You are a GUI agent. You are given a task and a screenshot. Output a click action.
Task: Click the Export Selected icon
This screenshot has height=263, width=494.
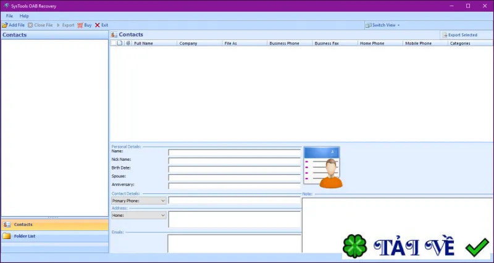tap(445, 35)
